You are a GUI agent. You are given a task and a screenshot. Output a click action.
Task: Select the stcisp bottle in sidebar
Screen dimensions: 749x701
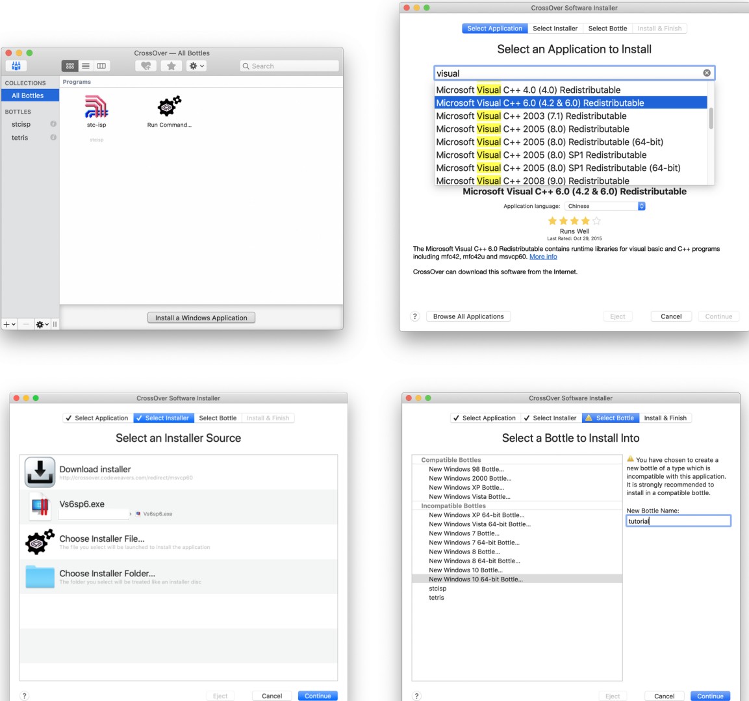click(x=21, y=124)
